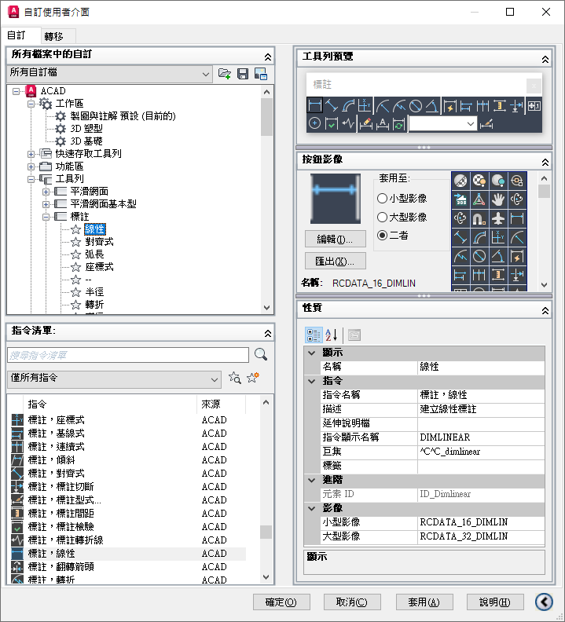The width and height of the screenshot is (565, 622).
Task: Select the 標註，標註切斷 command row
Action: tap(128, 486)
